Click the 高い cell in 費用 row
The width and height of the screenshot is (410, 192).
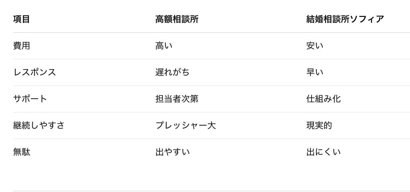pos(164,46)
